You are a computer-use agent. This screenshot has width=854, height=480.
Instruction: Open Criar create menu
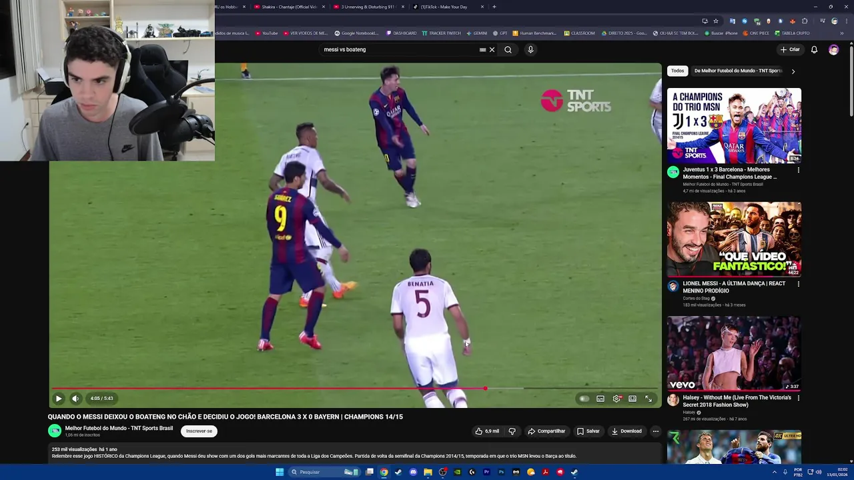point(790,49)
